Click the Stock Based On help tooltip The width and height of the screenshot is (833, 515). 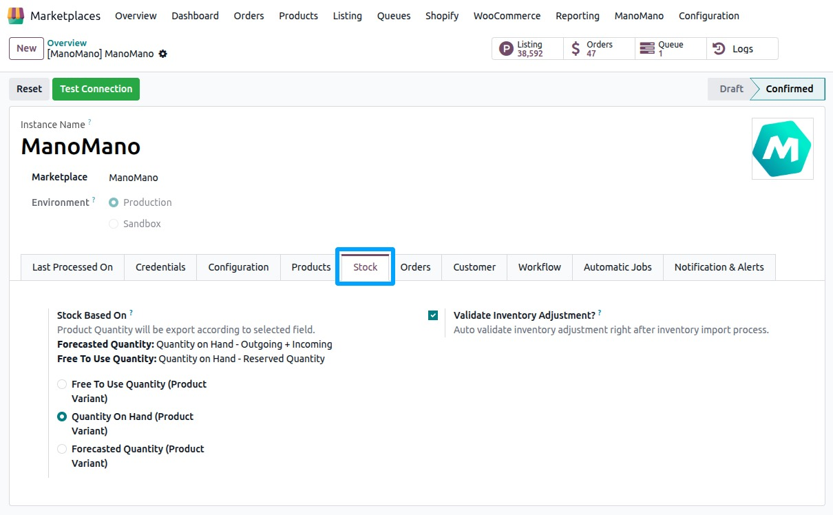tap(131, 313)
